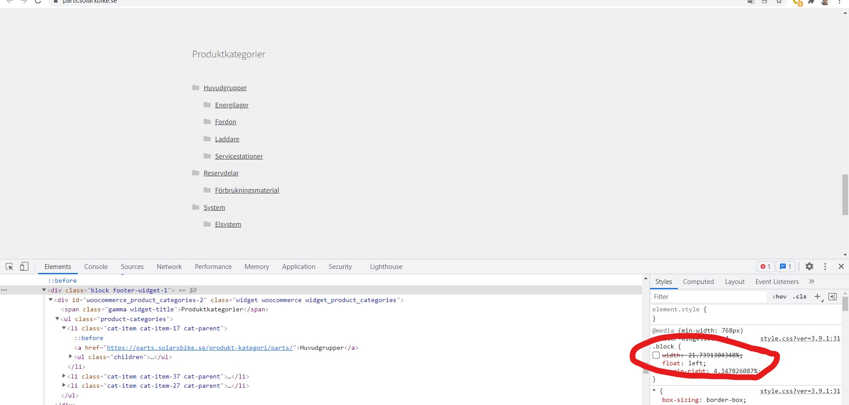Enable the width property checkbox
This screenshot has height=405, width=849.
[x=656, y=355]
